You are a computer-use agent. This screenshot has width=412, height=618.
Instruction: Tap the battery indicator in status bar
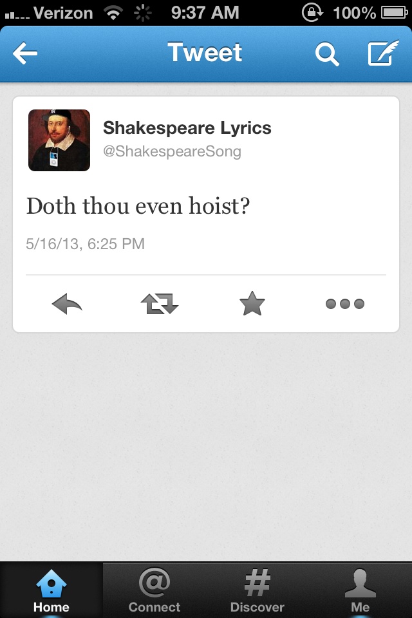[x=394, y=13]
